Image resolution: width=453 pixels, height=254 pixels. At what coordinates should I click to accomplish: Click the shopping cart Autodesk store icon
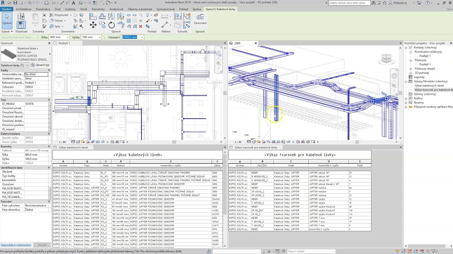click(419, 3)
